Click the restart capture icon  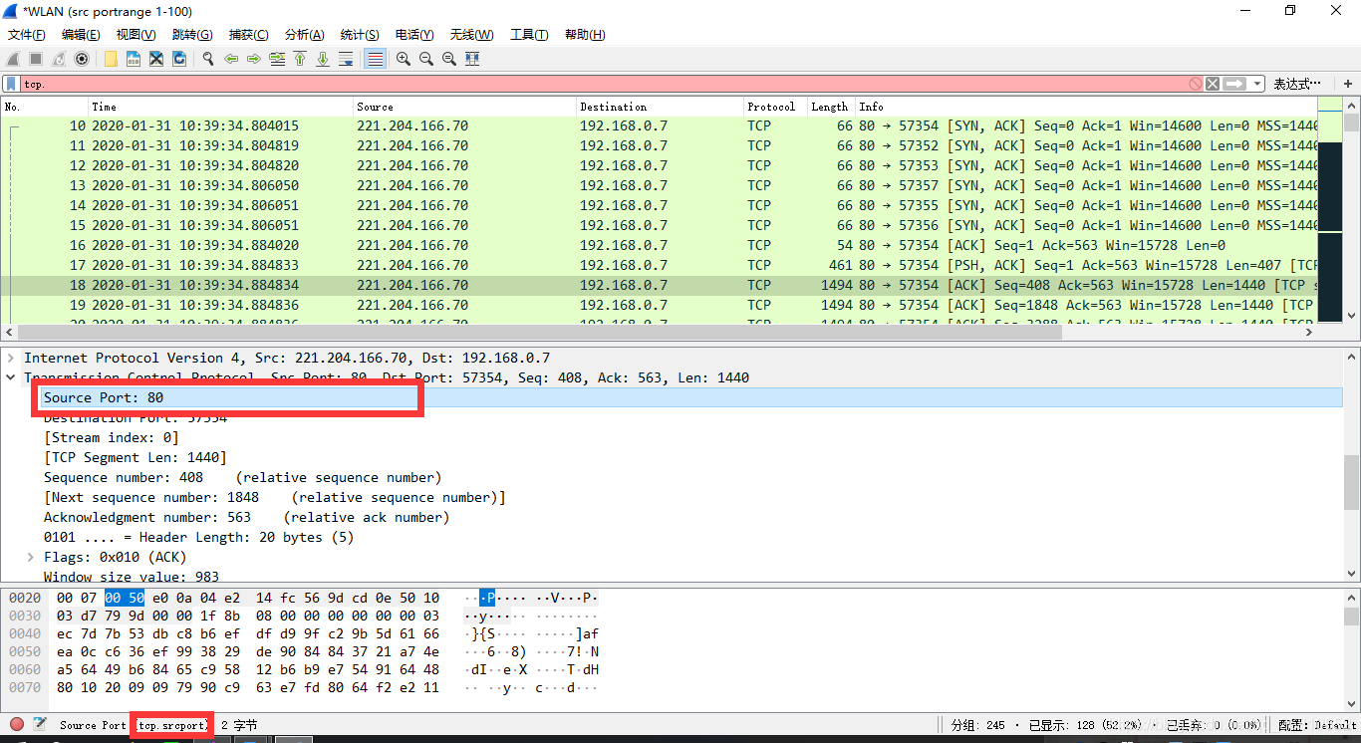pos(59,59)
